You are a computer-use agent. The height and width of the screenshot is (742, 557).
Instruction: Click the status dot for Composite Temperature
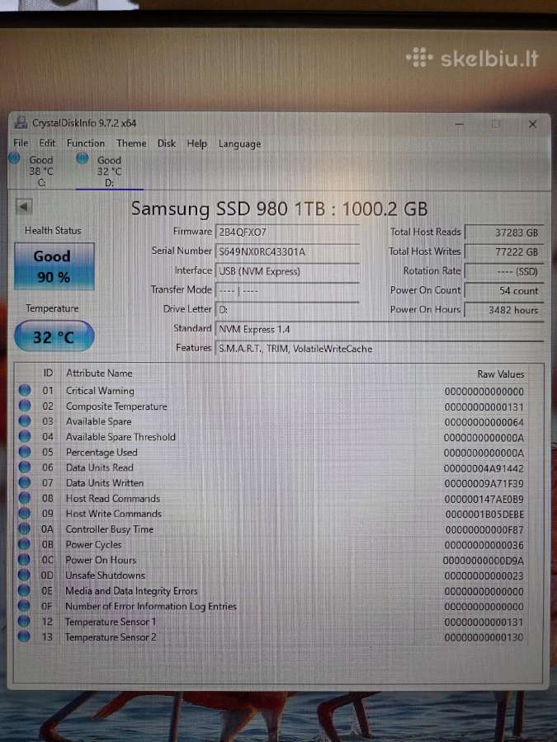tap(25, 406)
